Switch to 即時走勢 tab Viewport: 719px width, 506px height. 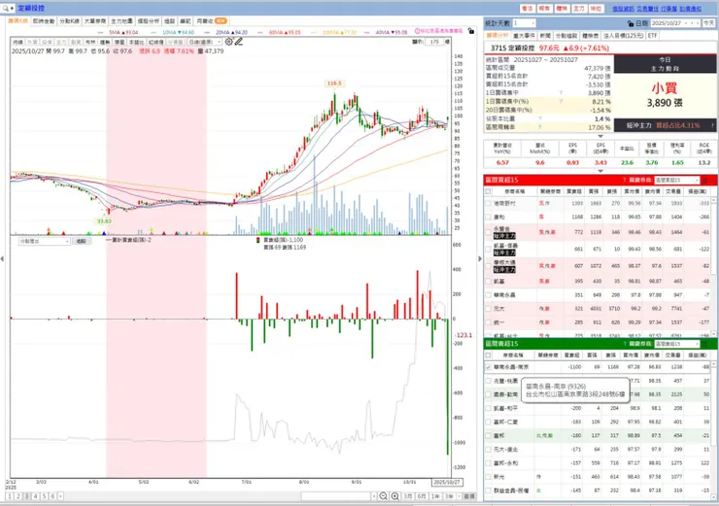pos(44,21)
